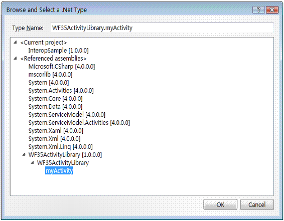Screen dimensions: 284x221
Task: Select System.Xml.Linq [4.0.0.0]
Action: click(61, 147)
